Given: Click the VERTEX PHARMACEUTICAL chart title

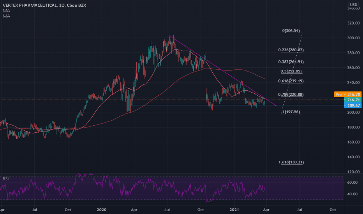Looking at the screenshot, I should pyautogui.click(x=44, y=5).
